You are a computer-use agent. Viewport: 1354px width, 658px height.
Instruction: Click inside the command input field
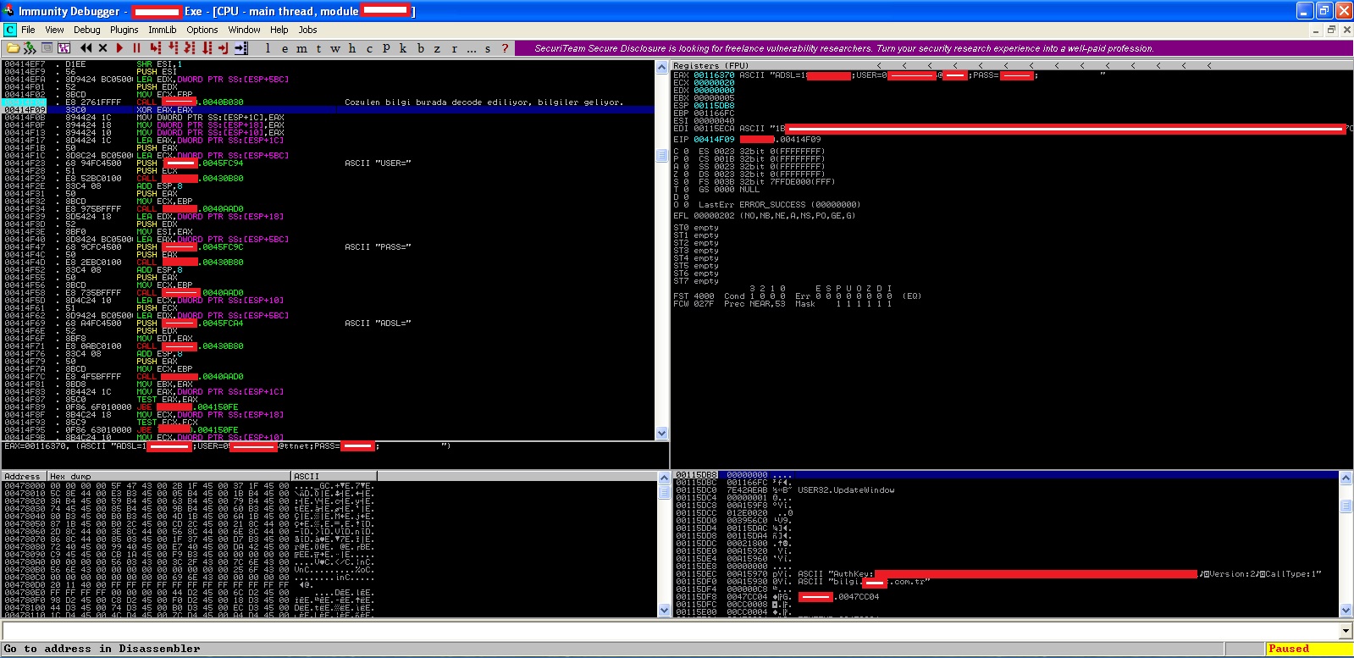coord(671,631)
